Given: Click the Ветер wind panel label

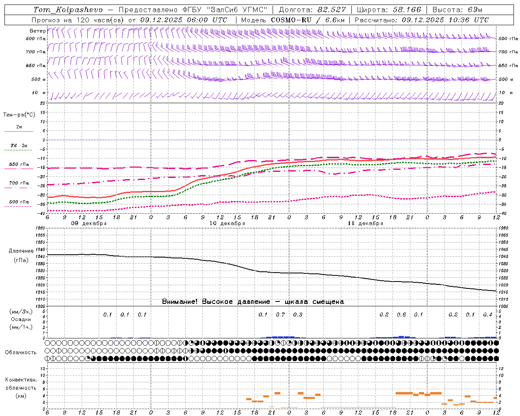Looking at the screenshot, I should [x=37, y=31].
